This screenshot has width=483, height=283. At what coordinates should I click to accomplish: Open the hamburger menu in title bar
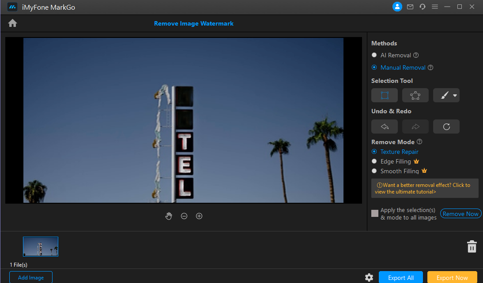click(x=435, y=7)
